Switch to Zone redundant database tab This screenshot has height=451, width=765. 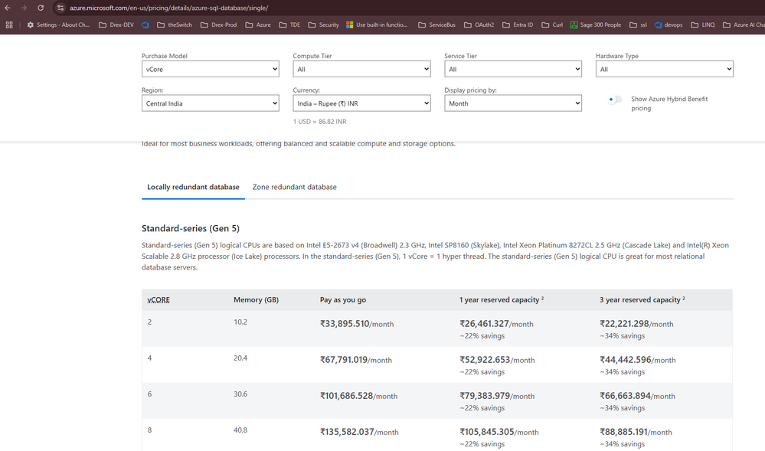click(294, 187)
